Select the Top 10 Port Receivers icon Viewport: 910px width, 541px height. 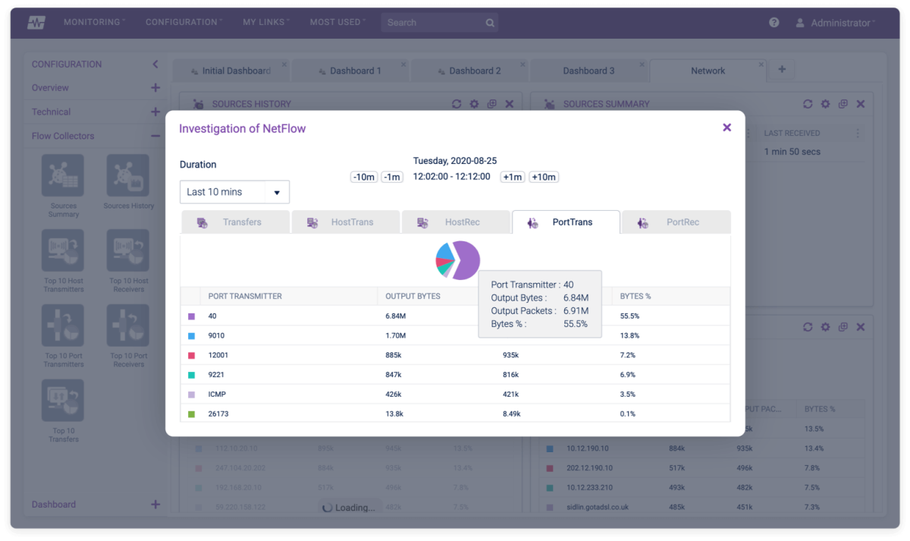tap(127, 325)
